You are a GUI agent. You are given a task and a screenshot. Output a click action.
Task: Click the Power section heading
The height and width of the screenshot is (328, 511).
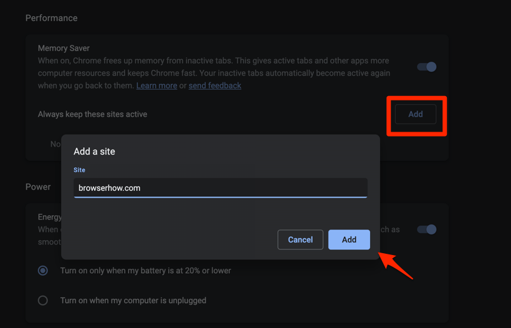38,186
